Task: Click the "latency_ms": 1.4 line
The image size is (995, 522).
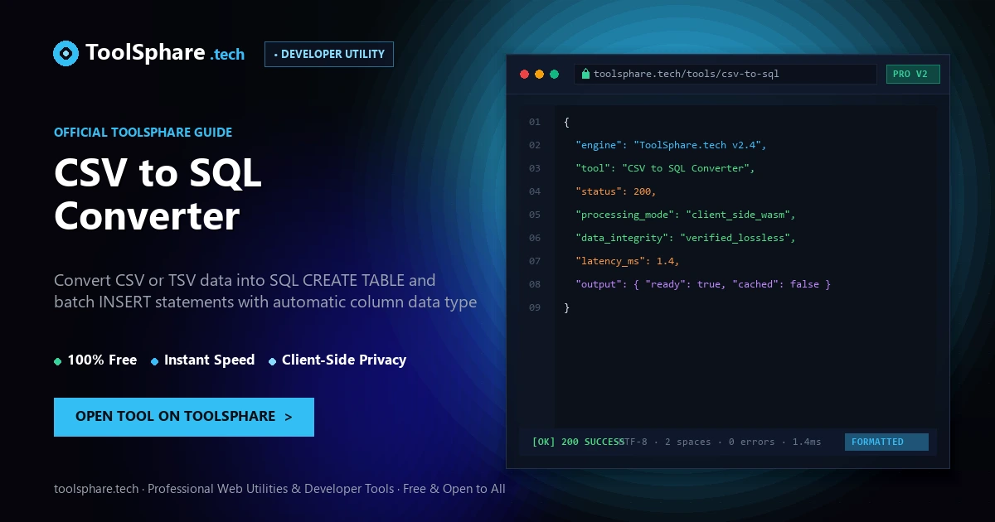Action: coord(628,261)
